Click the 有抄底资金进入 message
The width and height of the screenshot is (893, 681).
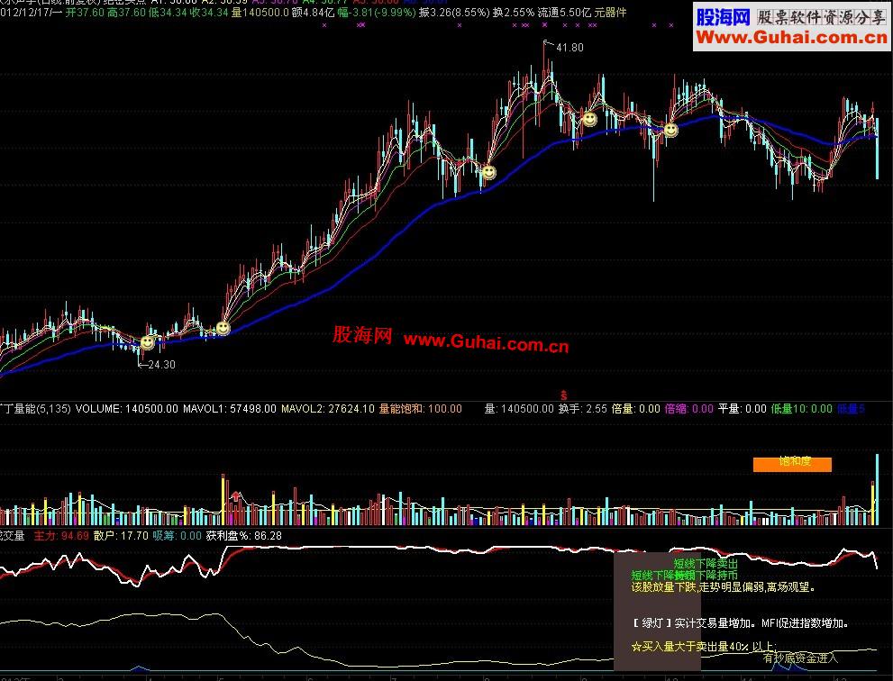800,658
